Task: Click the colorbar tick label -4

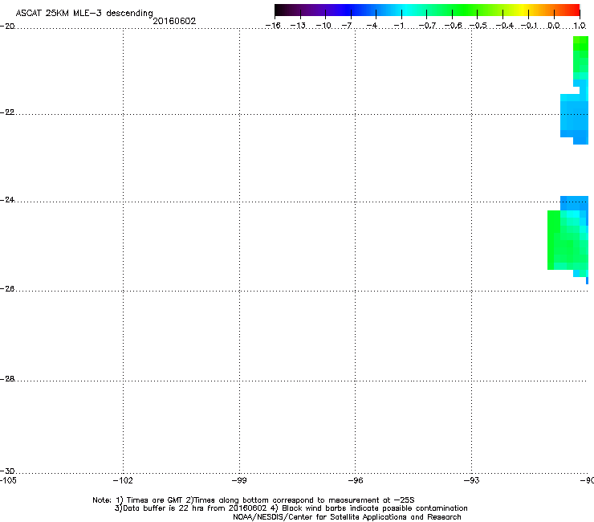Action: coord(372,26)
